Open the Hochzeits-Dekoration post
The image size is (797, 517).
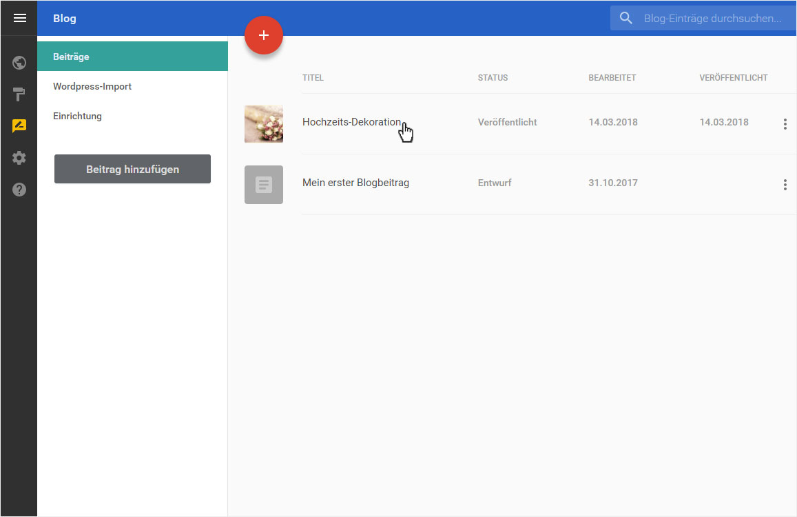click(x=351, y=122)
